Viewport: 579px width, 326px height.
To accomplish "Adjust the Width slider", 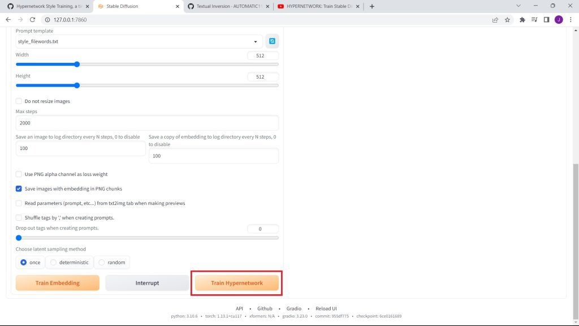I will tap(77, 64).
